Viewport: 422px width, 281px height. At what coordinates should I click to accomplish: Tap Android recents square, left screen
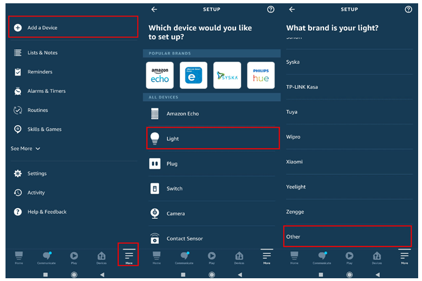coord(46,274)
